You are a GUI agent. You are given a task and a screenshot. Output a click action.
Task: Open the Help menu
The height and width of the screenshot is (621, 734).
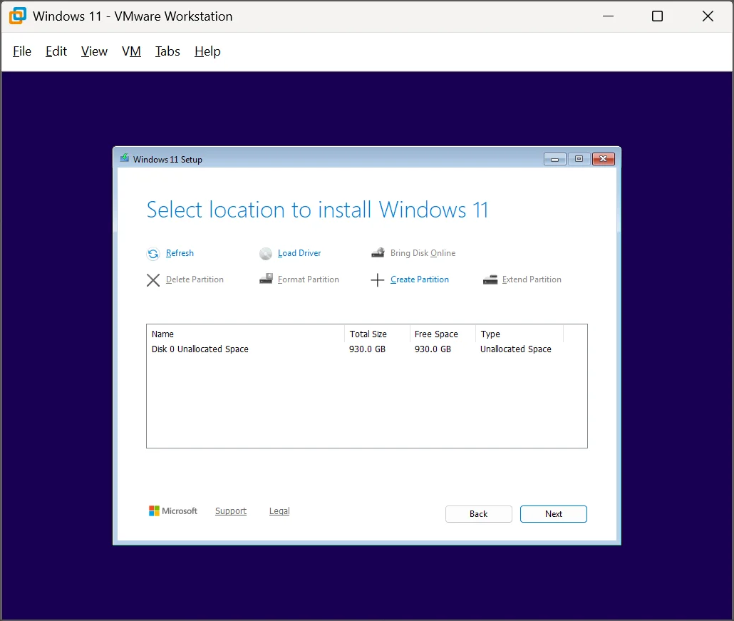point(207,51)
